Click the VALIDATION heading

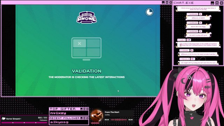86,71
